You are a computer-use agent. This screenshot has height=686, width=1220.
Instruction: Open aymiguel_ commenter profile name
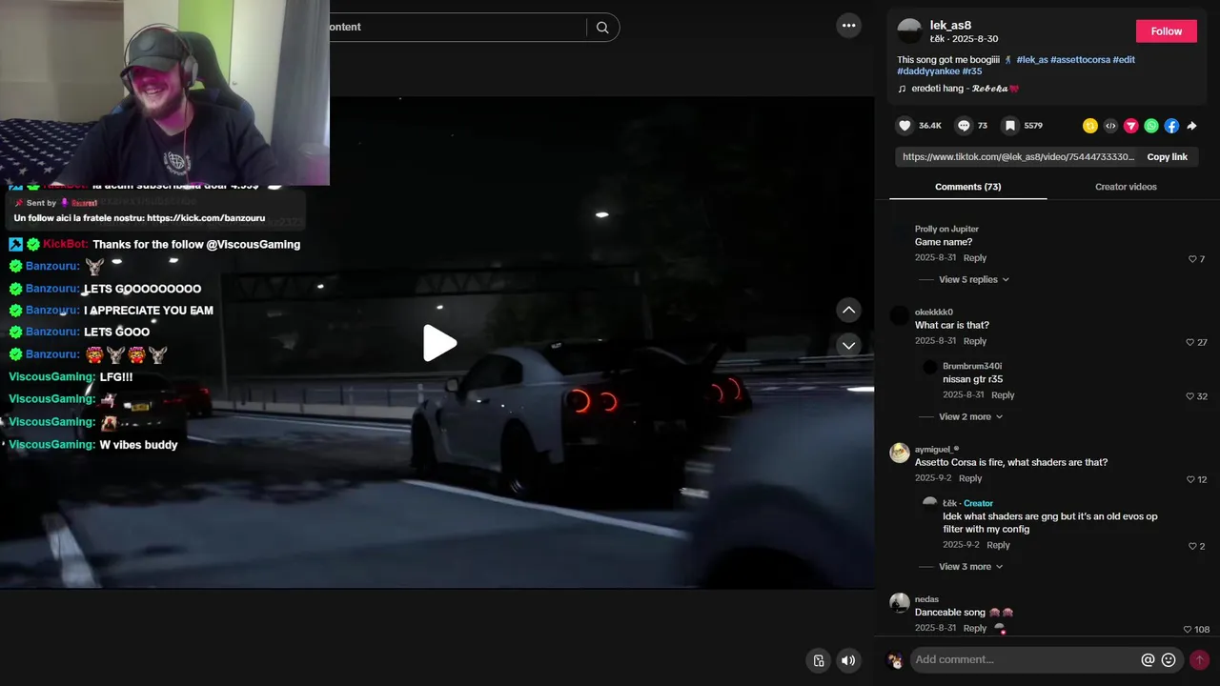coord(937,449)
